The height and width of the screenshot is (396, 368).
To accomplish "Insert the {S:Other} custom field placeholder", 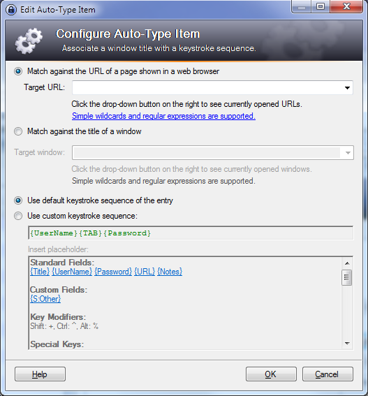I will [x=45, y=299].
